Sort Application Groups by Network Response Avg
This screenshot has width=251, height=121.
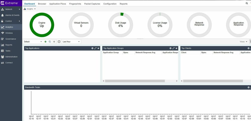tap(148, 53)
